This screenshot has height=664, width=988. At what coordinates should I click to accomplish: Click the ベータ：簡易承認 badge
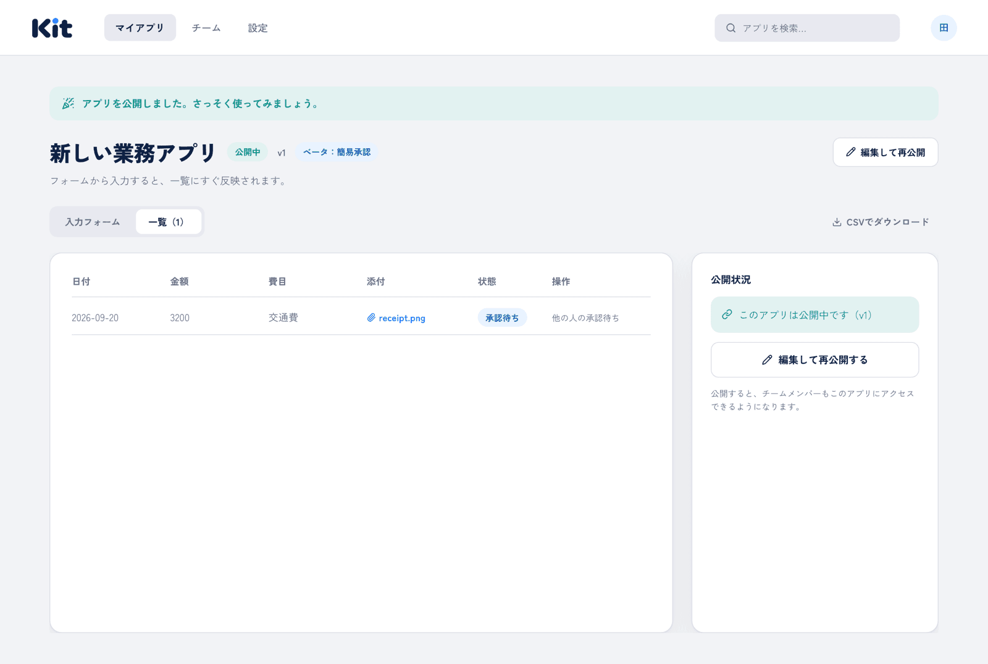tap(337, 152)
